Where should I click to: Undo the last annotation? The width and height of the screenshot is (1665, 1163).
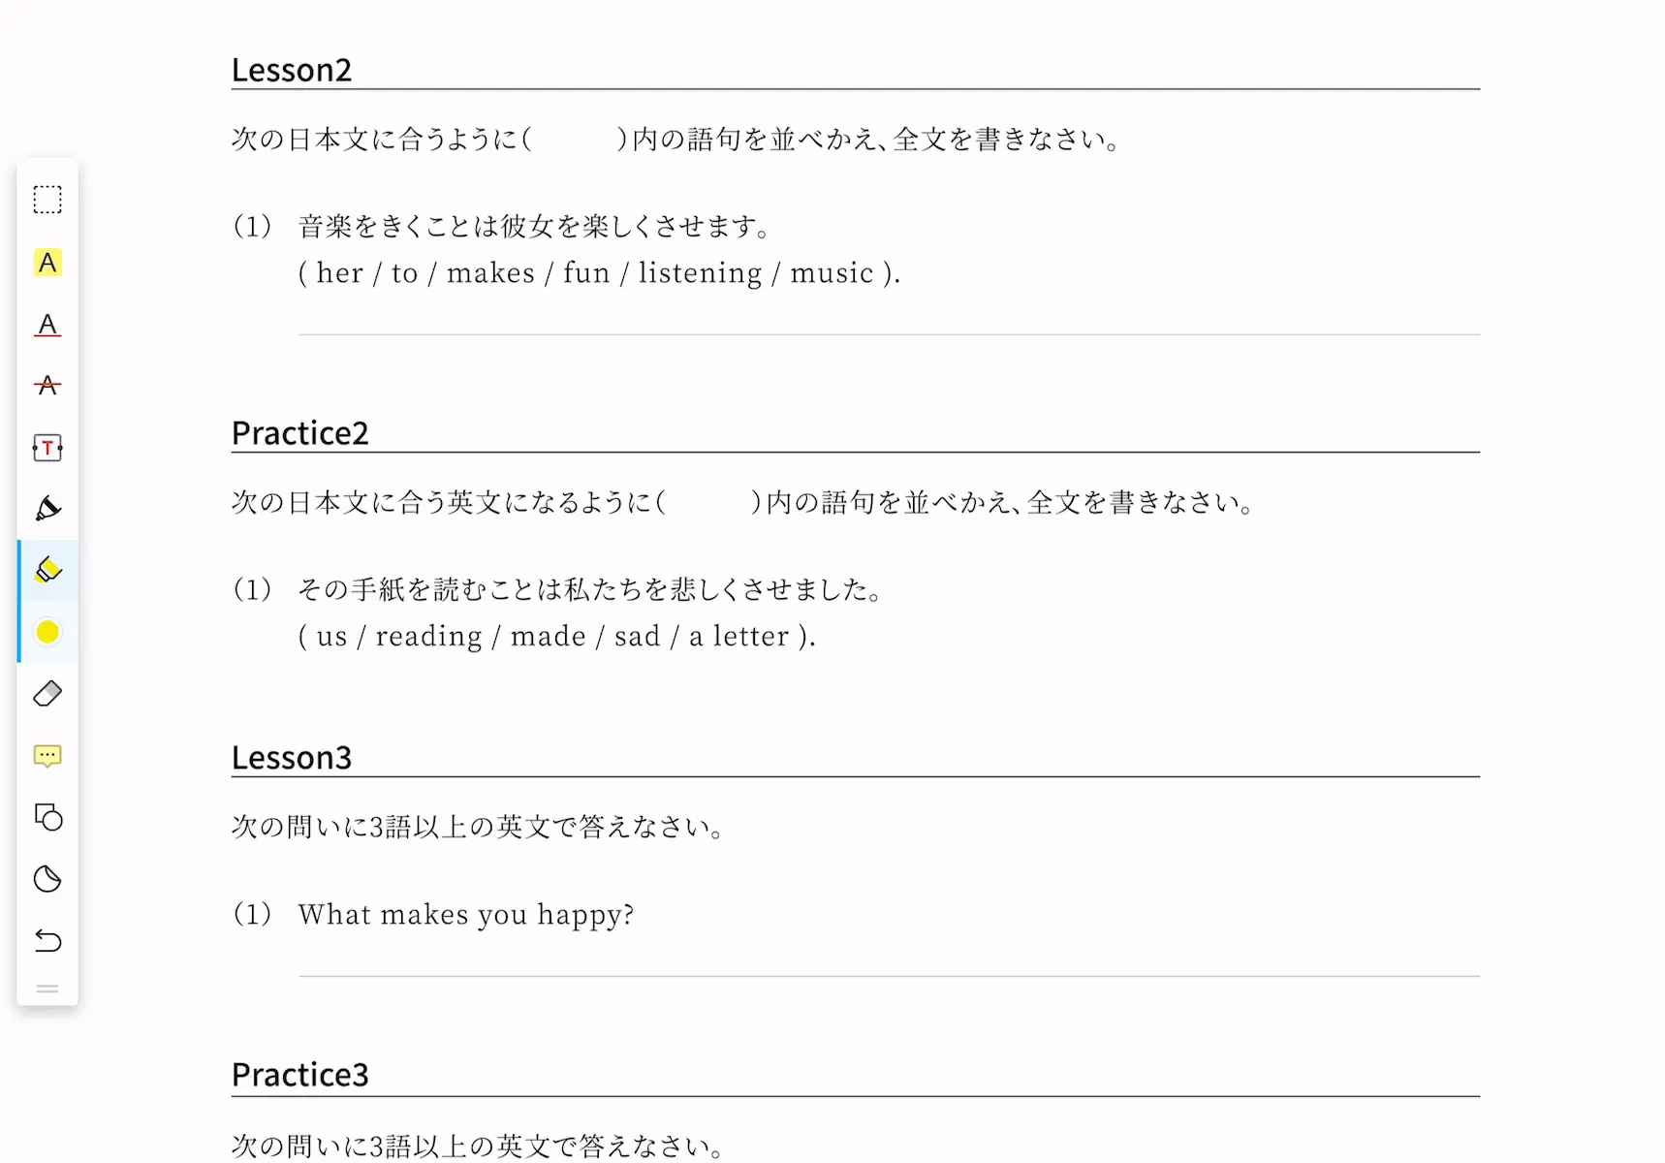(47, 941)
